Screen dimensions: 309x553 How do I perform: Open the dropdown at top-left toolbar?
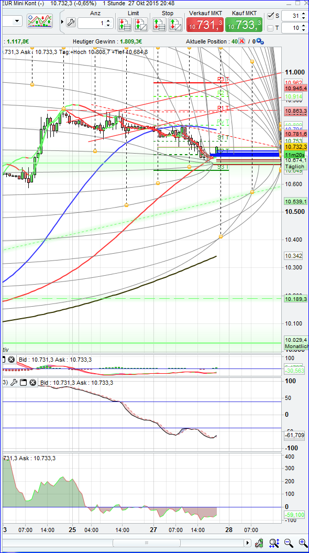(x=17, y=21)
